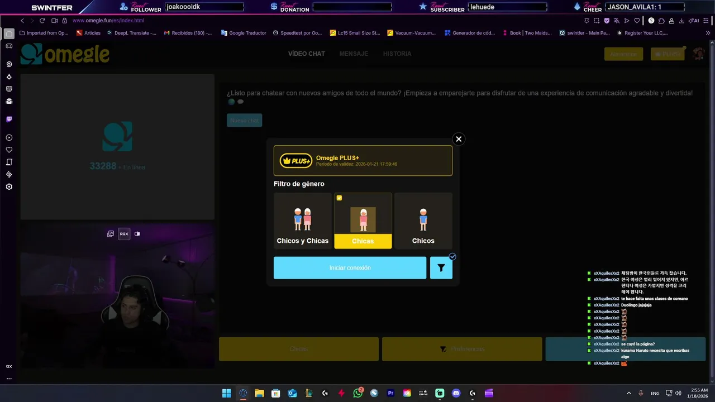Close the Omegle PLUS+ filter dialog
Screen dimensions: 715x402
[x=459, y=139]
